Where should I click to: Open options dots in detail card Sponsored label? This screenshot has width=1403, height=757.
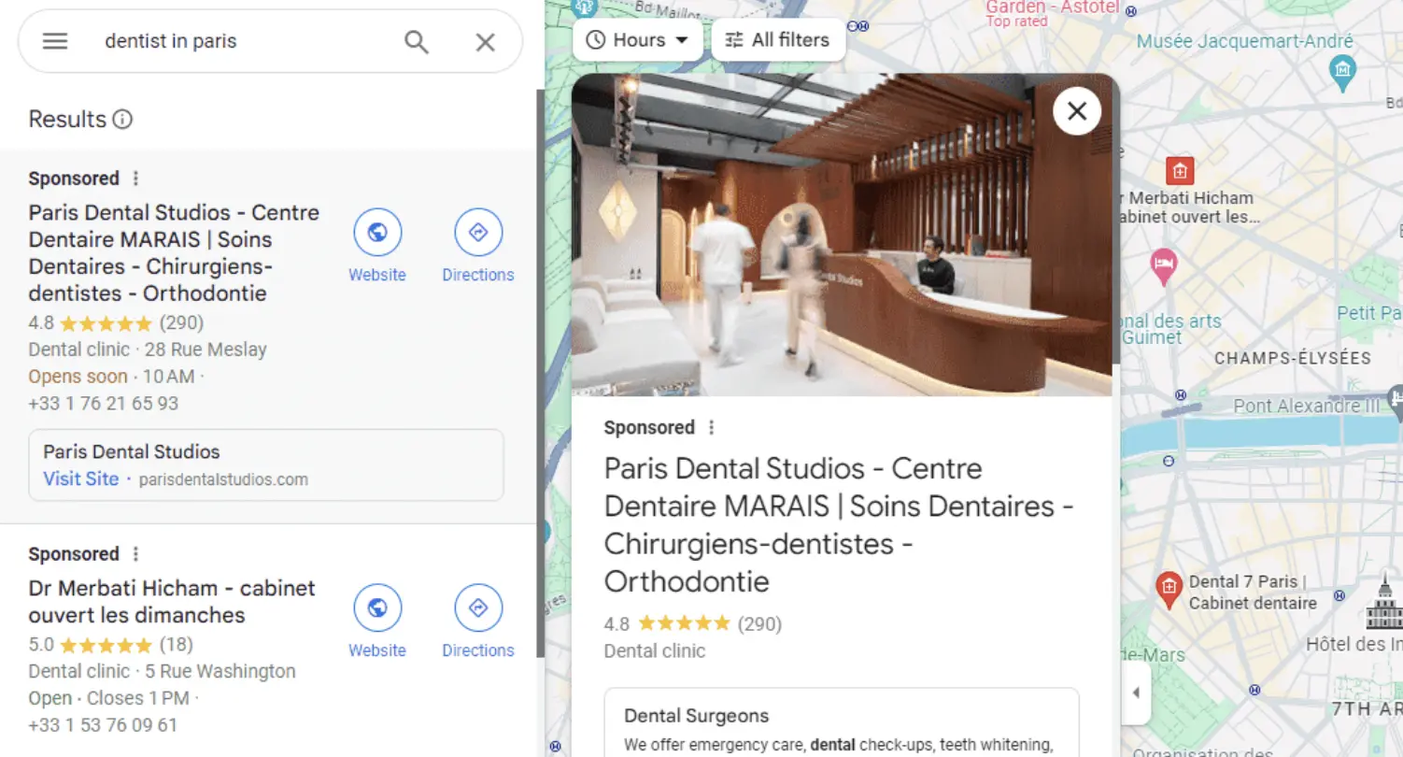711,428
